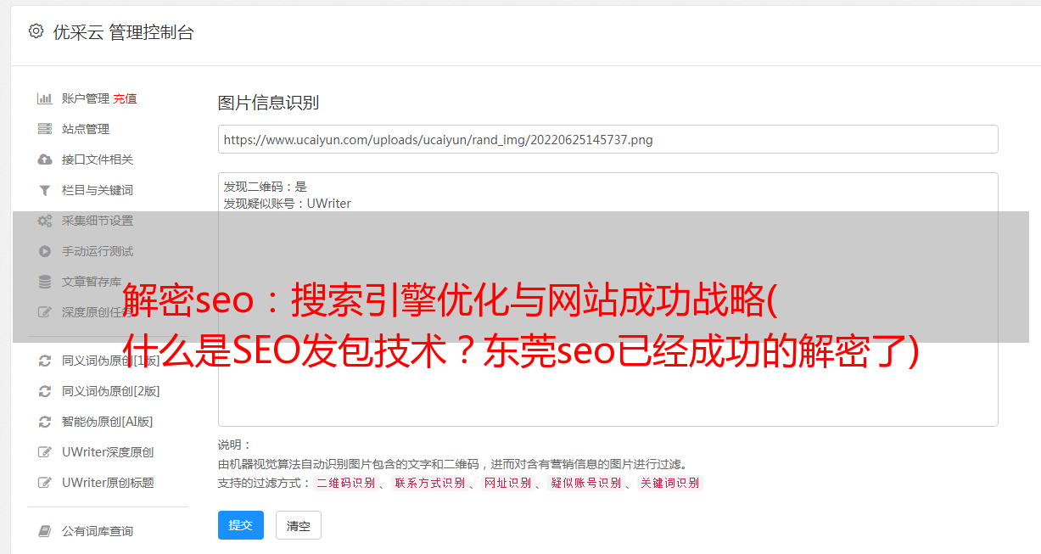Click the filter funnel icon for 栏目与关键词

45,190
